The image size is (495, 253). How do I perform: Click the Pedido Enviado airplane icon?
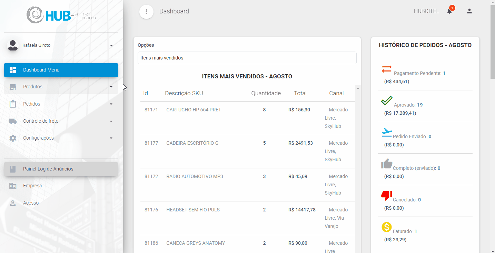(x=387, y=133)
